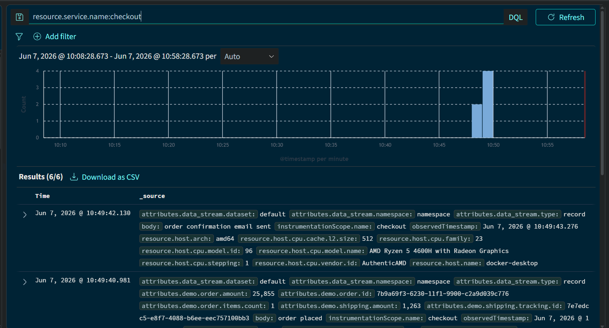Click the _source column header
The width and height of the screenshot is (609, 328).
(152, 196)
